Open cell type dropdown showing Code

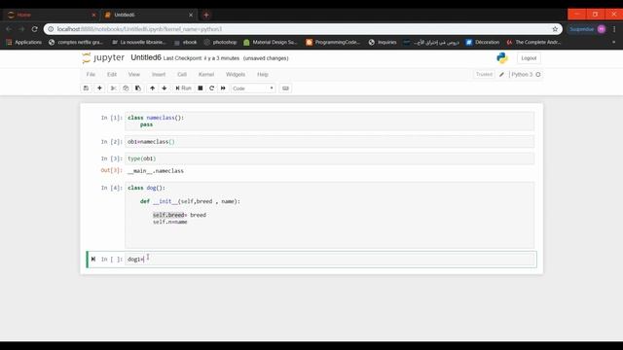point(253,88)
